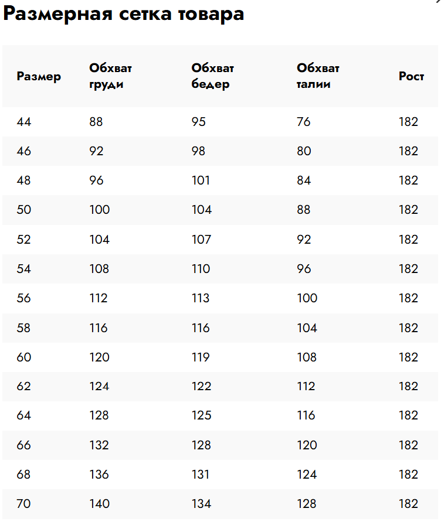Click the Размерная сетка товара heading
This screenshot has width=441, height=522.
pyautogui.click(x=123, y=14)
